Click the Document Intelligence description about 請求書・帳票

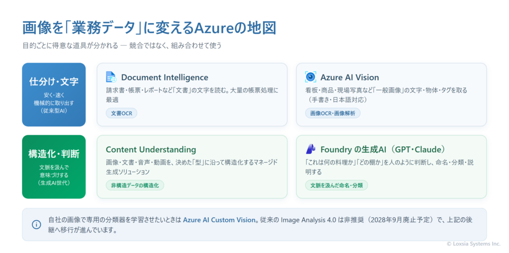point(192,95)
